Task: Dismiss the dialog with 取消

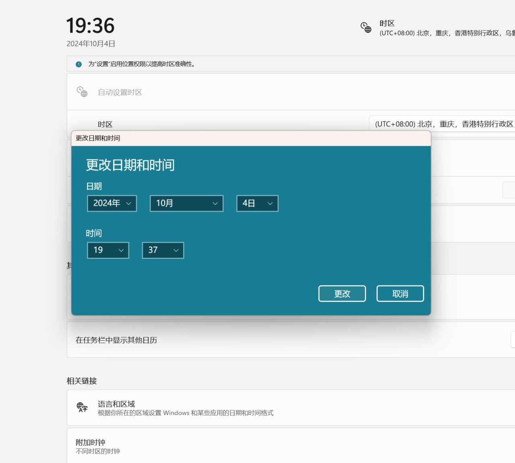Action: click(400, 294)
